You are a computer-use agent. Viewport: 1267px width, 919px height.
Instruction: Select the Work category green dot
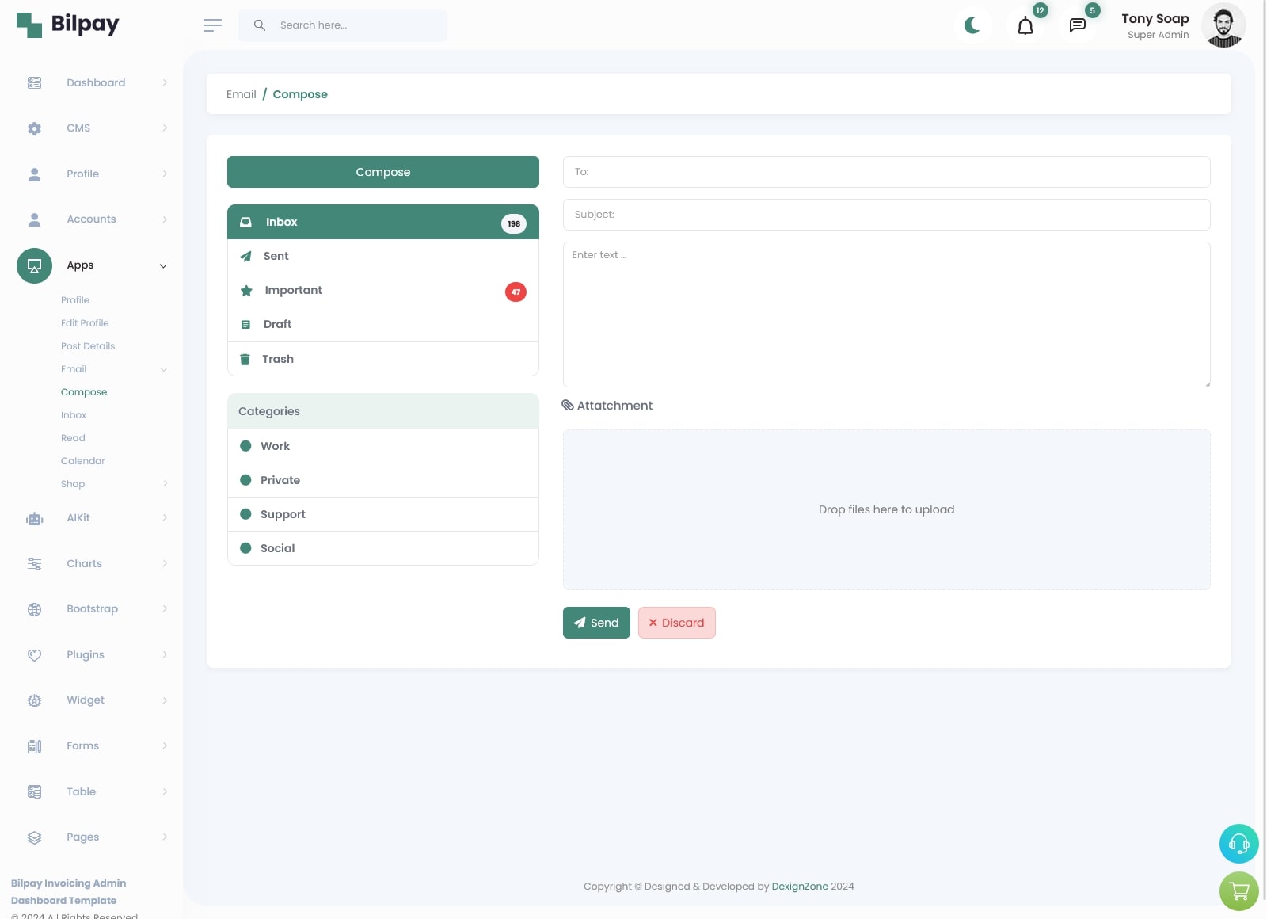click(245, 446)
